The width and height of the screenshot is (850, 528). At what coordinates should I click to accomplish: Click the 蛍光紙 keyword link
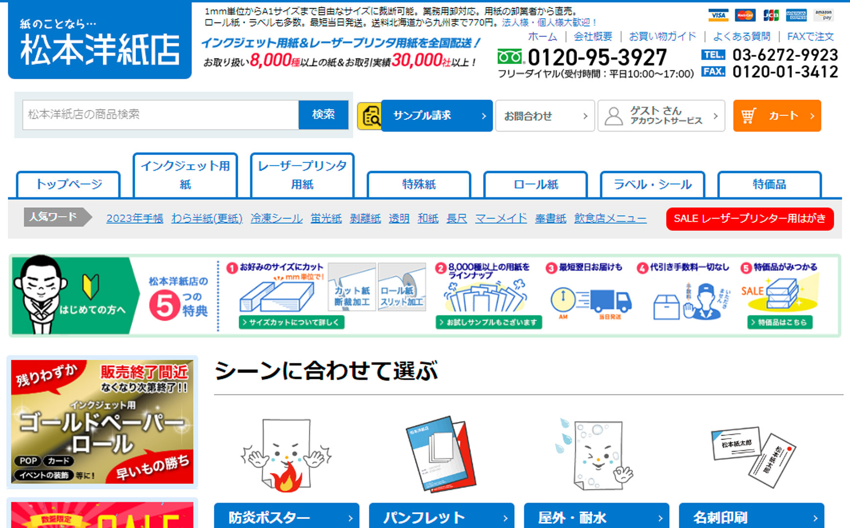326,219
